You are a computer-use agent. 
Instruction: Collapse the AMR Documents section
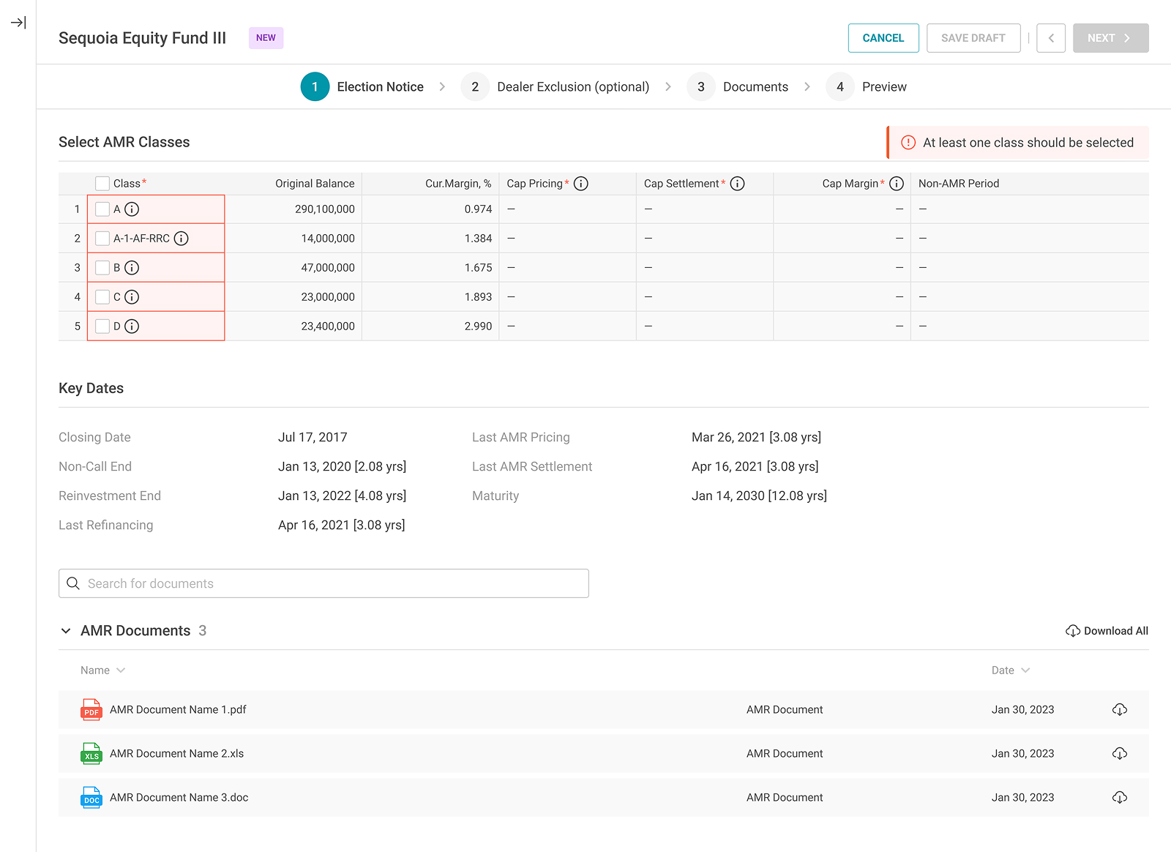66,631
